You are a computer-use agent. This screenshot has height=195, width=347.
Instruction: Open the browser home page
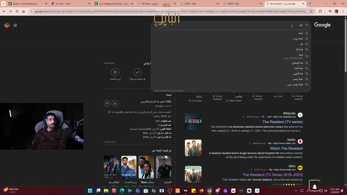point(24,11)
